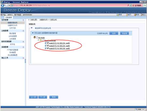Uncheck the node3 172.16.100.236 checkbox
Screen dimensions: 147x111
tap(48, 48)
